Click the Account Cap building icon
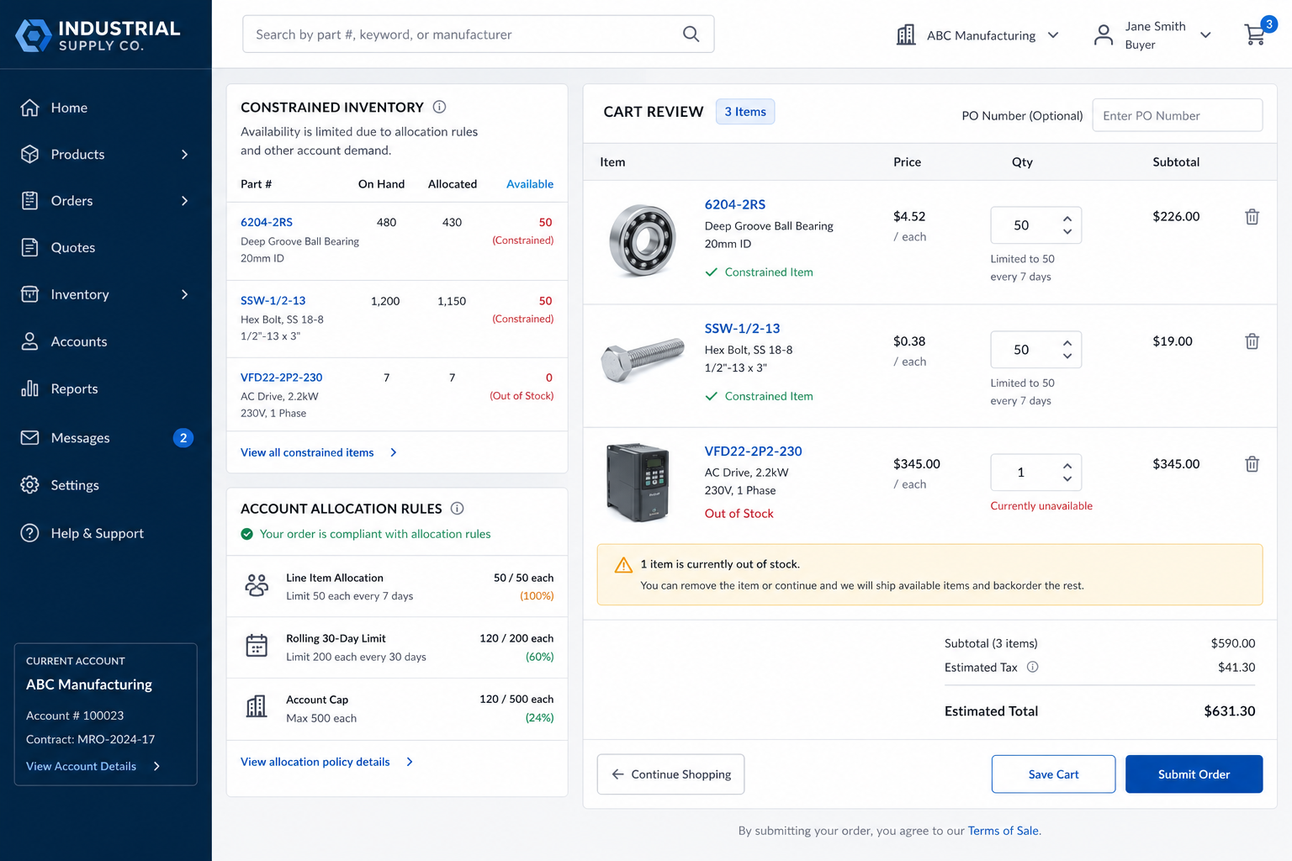The height and width of the screenshot is (861, 1292). click(257, 706)
